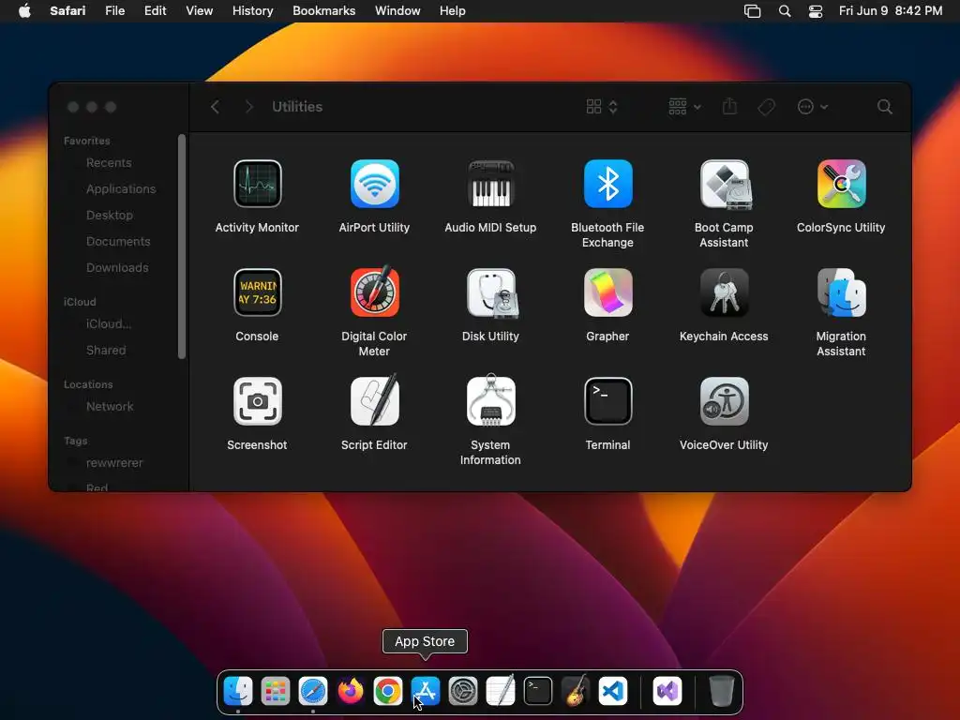Select iCloud Drive in sidebar
The width and height of the screenshot is (960, 720).
click(x=109, y=324)
